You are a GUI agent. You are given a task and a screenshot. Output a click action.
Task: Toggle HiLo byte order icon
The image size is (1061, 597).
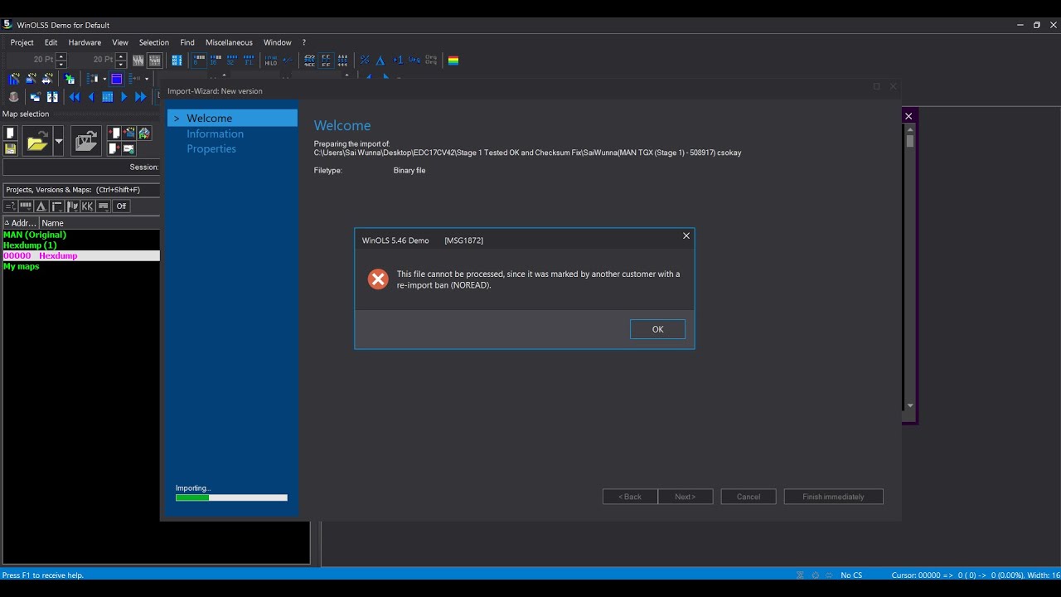pos(271,61)
